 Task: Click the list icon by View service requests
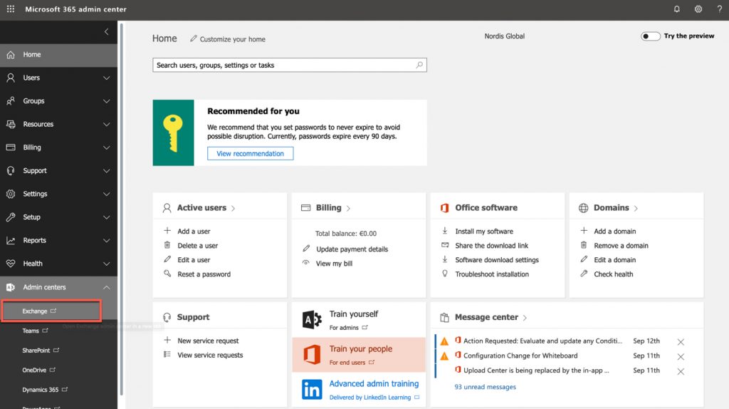(x=167, y=355)
